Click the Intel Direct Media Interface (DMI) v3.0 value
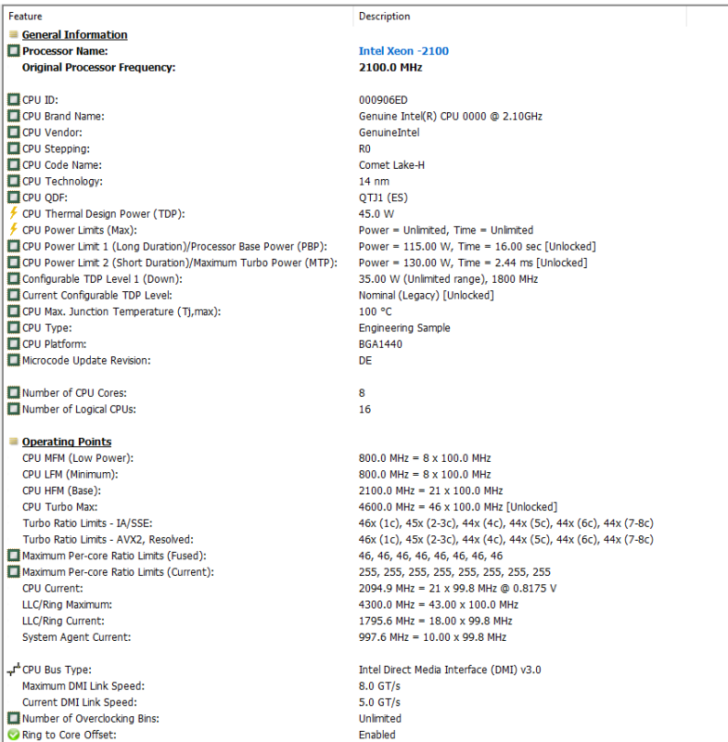This screenshot has width=728, height=742. click(x=450, y=670)
